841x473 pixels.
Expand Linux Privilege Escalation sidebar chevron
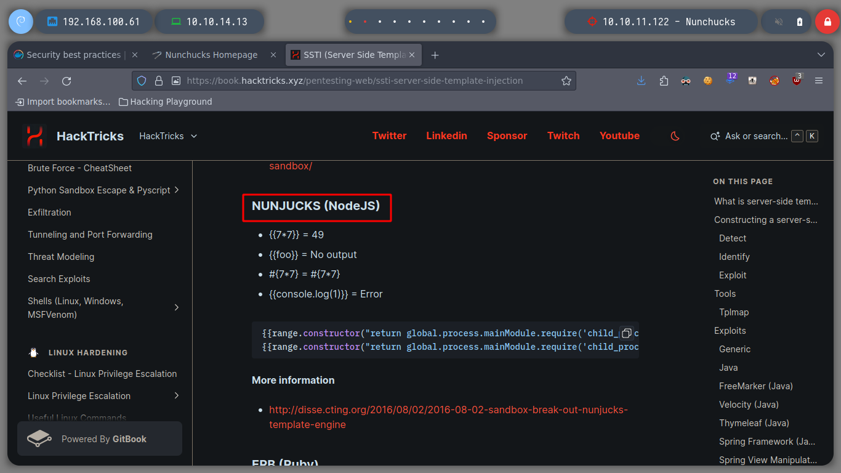click(x=177, y=395)
